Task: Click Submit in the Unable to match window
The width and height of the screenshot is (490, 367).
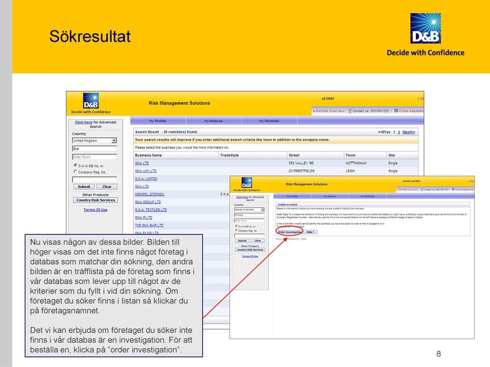Action: coord(242,241)
